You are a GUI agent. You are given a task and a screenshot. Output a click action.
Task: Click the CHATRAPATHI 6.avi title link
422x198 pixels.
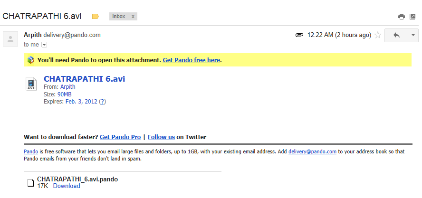tap(85, 79)
